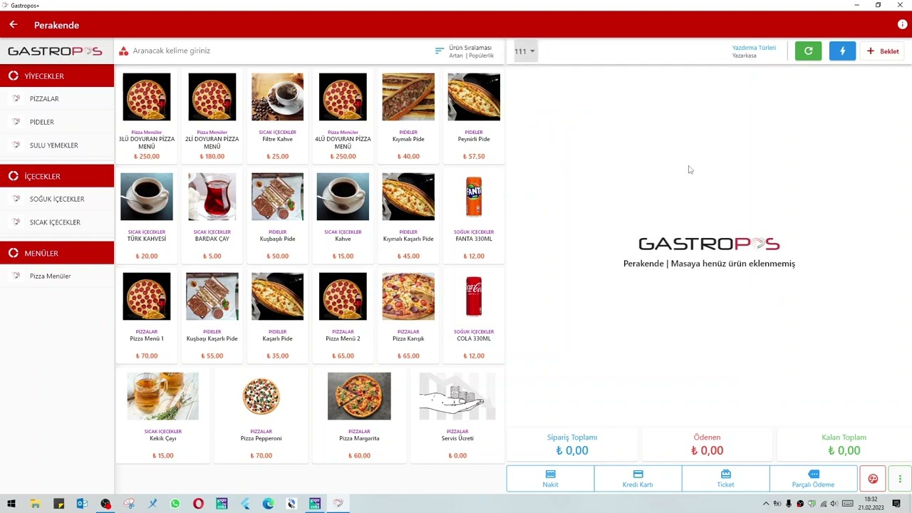The image size is (912, 513).
Task: Add Pizza Menü 2 product
Action: click(x=343, y=316)
